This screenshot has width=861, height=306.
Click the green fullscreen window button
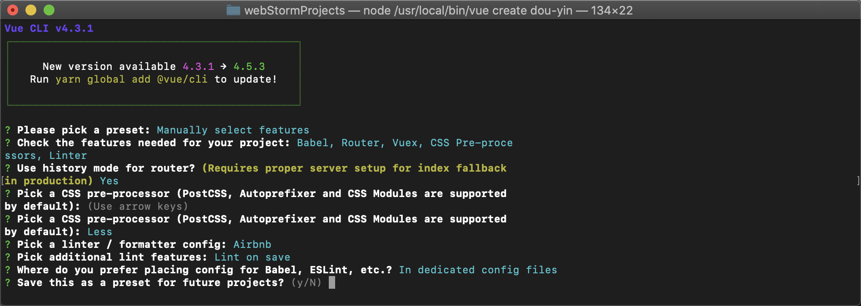tap(49, 10)
